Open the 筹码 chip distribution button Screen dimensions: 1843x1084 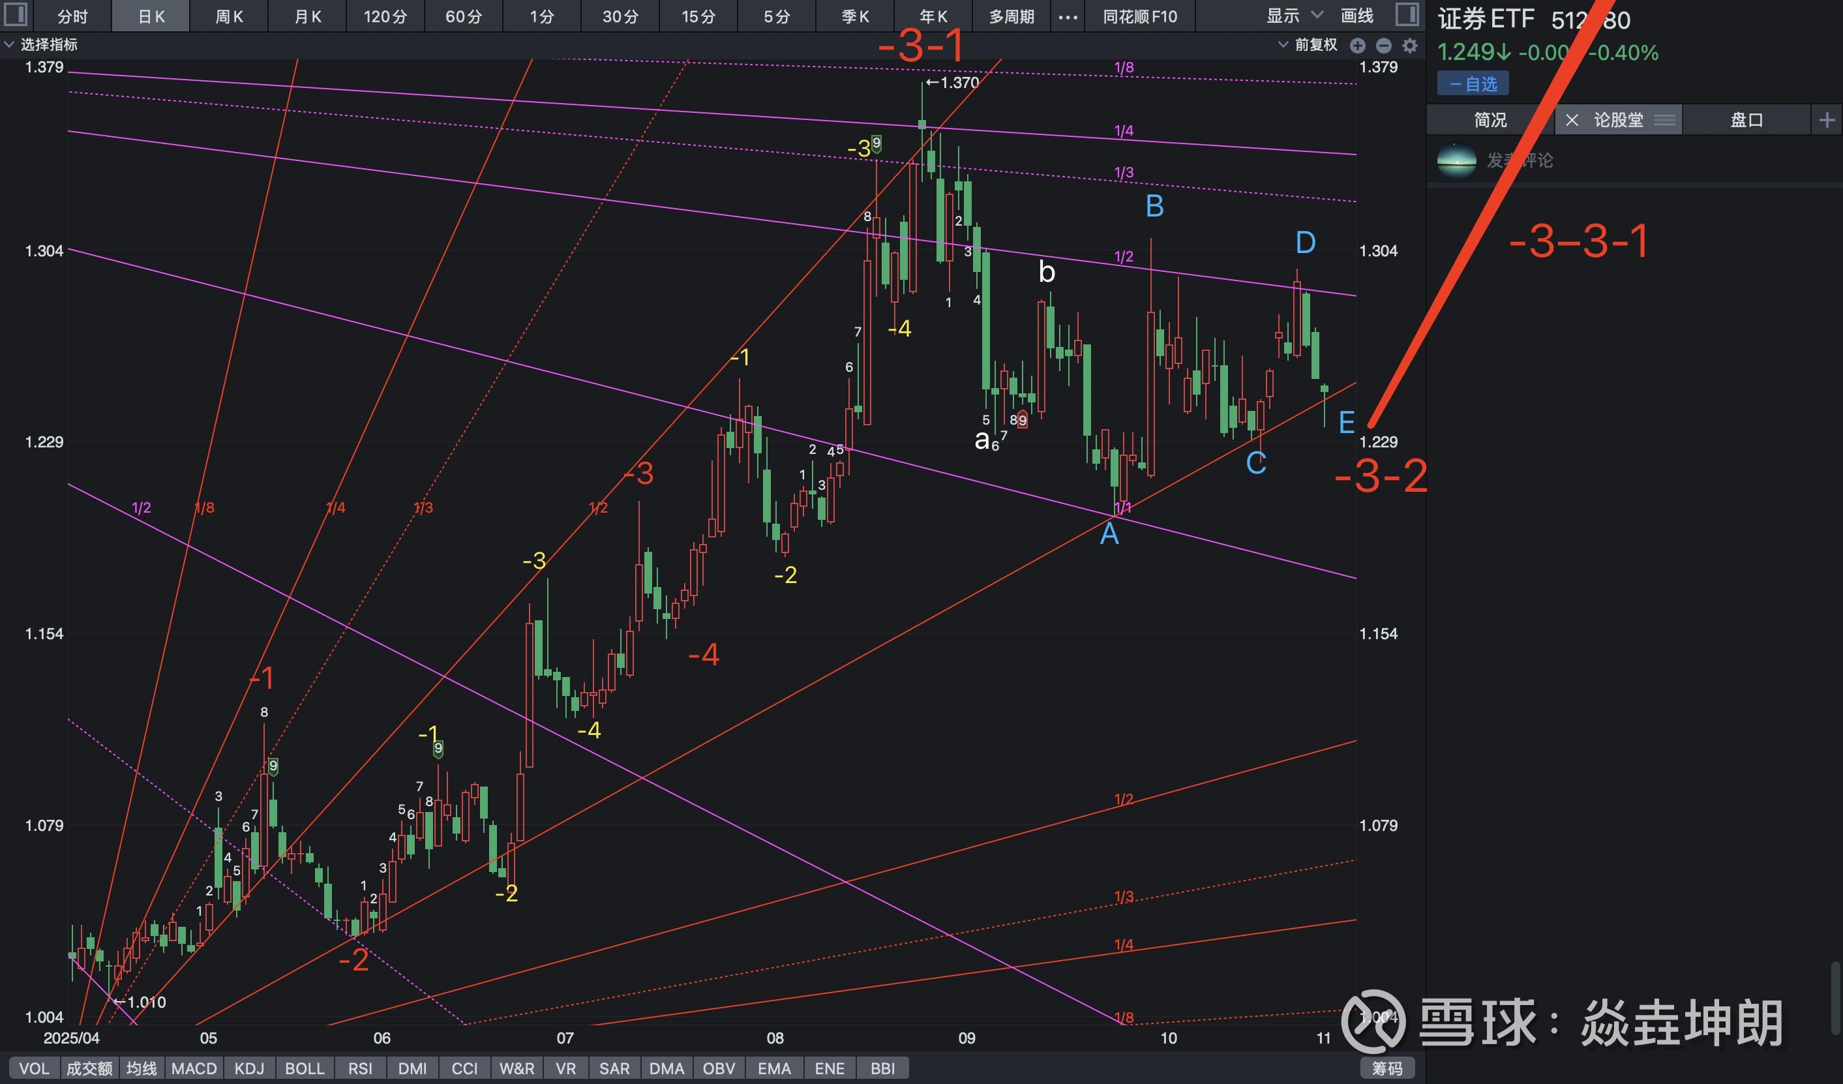click(1386, 1068)
